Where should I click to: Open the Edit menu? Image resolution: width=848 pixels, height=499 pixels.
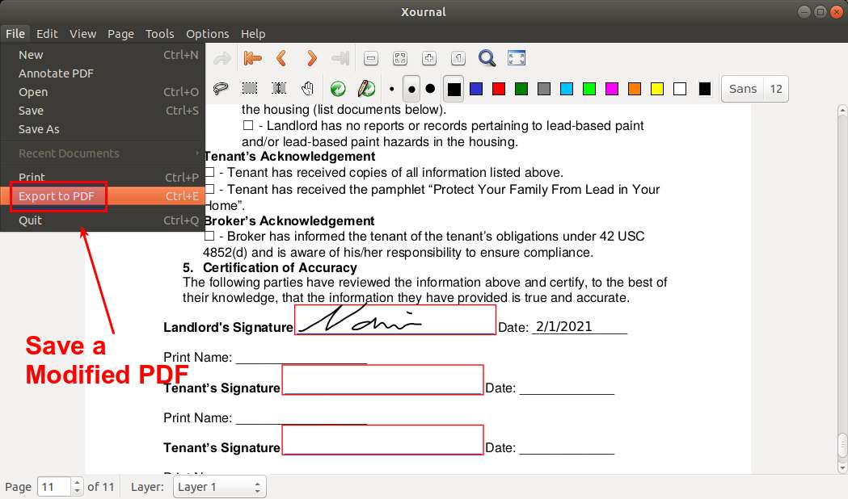click(47, 33)
